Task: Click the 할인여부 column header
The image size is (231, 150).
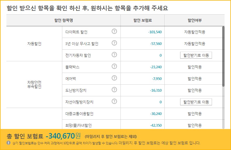Action: tap(194, 20)
